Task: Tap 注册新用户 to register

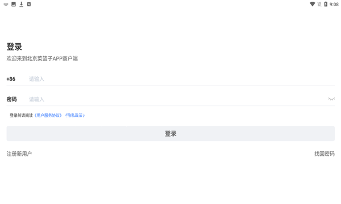Action: (x=19, y=154)
